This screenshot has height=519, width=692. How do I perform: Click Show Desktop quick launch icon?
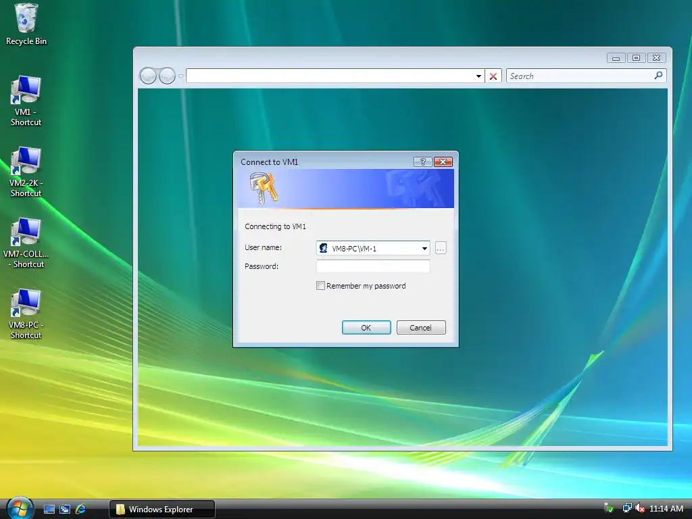coord(49,510)
